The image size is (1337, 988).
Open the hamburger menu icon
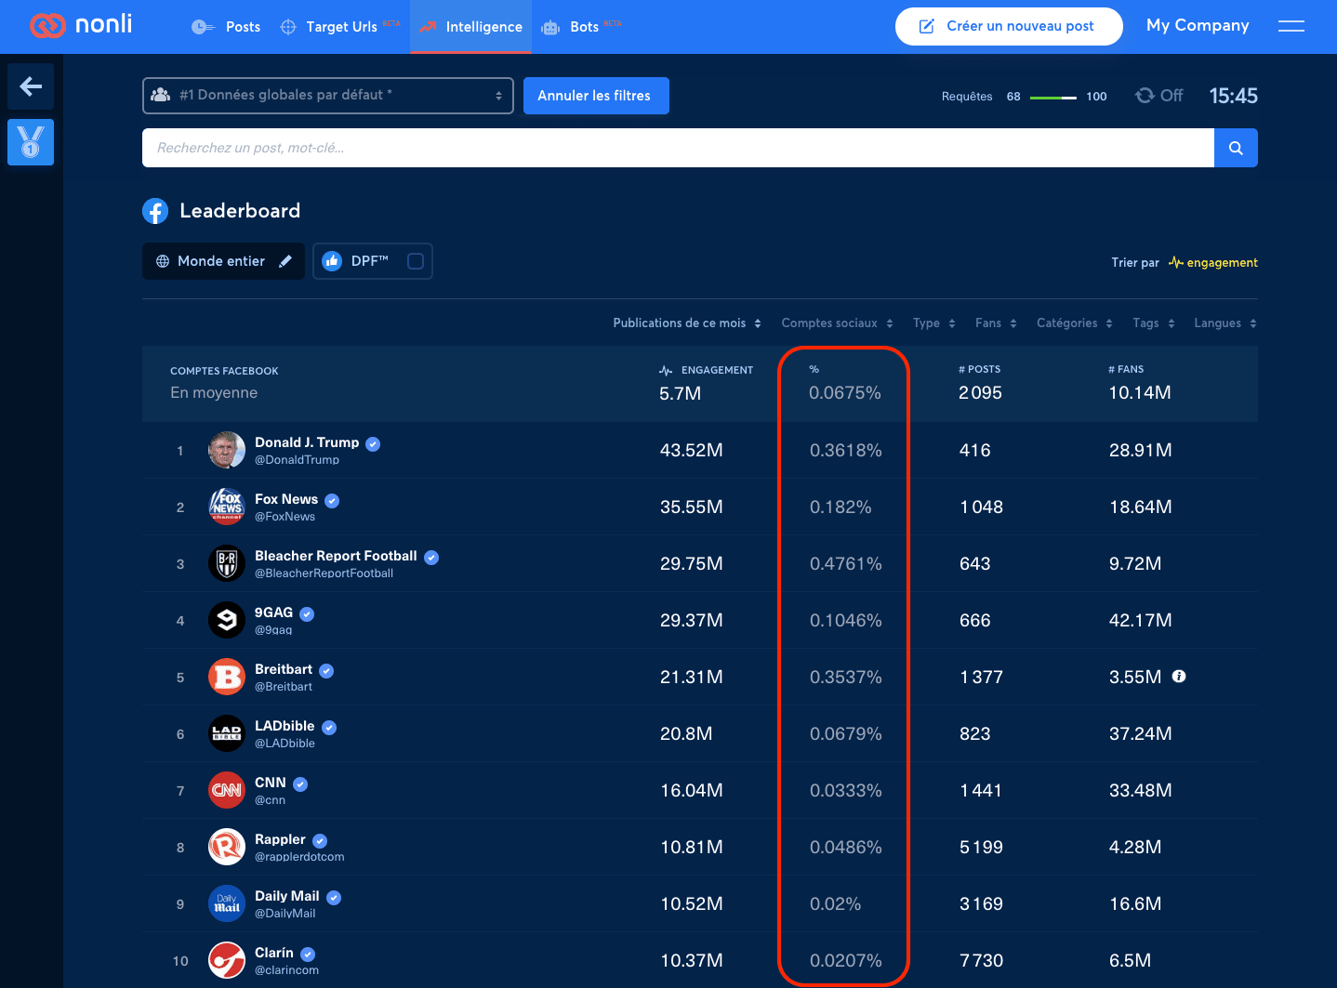tap(1291, 26)
